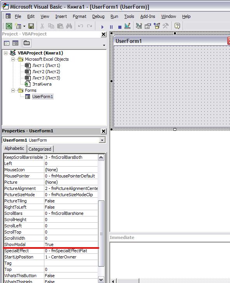Click the Break pause icon
The image size is (230, 283).
[x=111, y=27]
